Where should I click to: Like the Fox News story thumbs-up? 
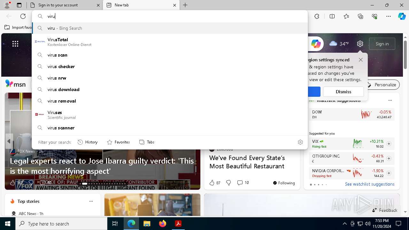coord(12,183)
